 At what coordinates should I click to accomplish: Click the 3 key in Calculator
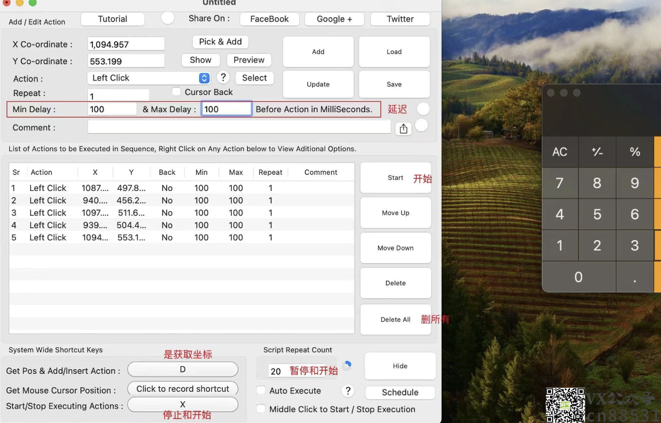pyautogui.click(x=635, y=245)
